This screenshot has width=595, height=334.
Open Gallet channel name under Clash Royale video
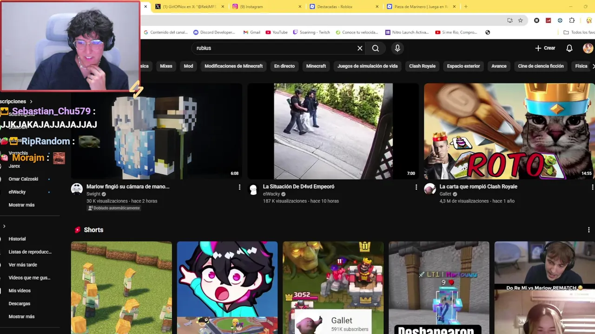click(x=445, y=194)
